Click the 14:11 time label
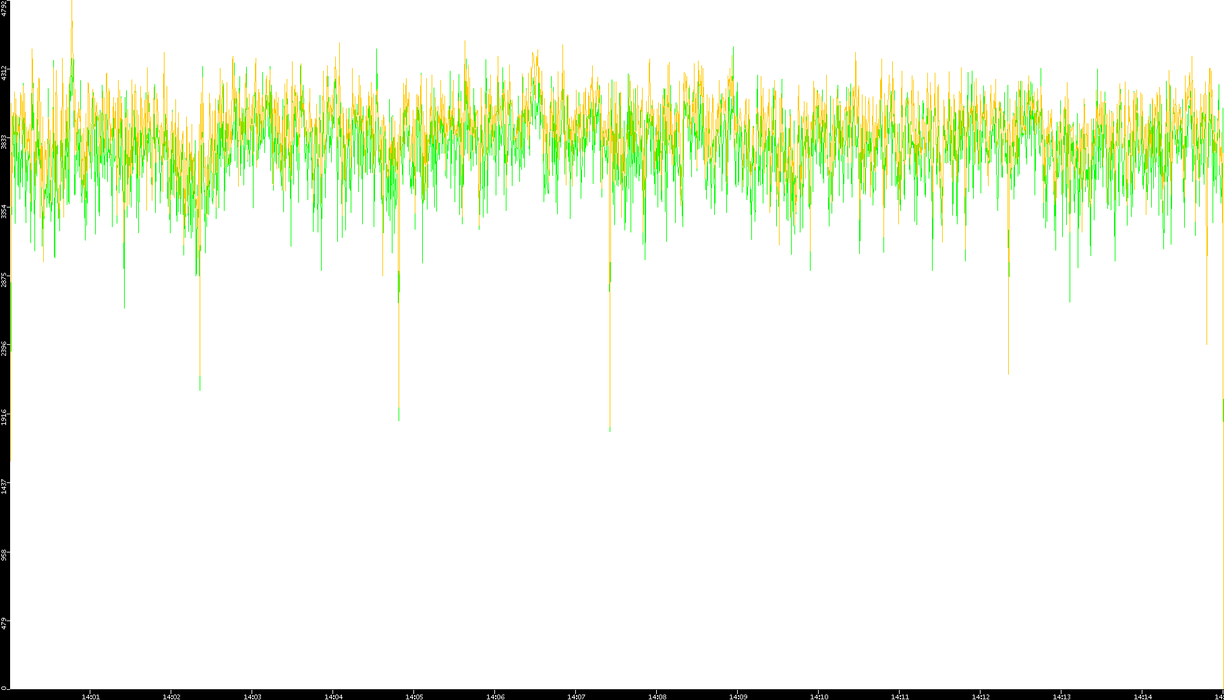 coord(900,697)
